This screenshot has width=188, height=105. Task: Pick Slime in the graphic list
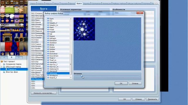[x=58, y=45]
